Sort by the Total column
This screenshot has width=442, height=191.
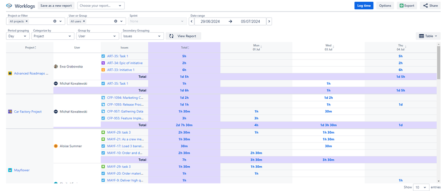[x=188, y=48]
